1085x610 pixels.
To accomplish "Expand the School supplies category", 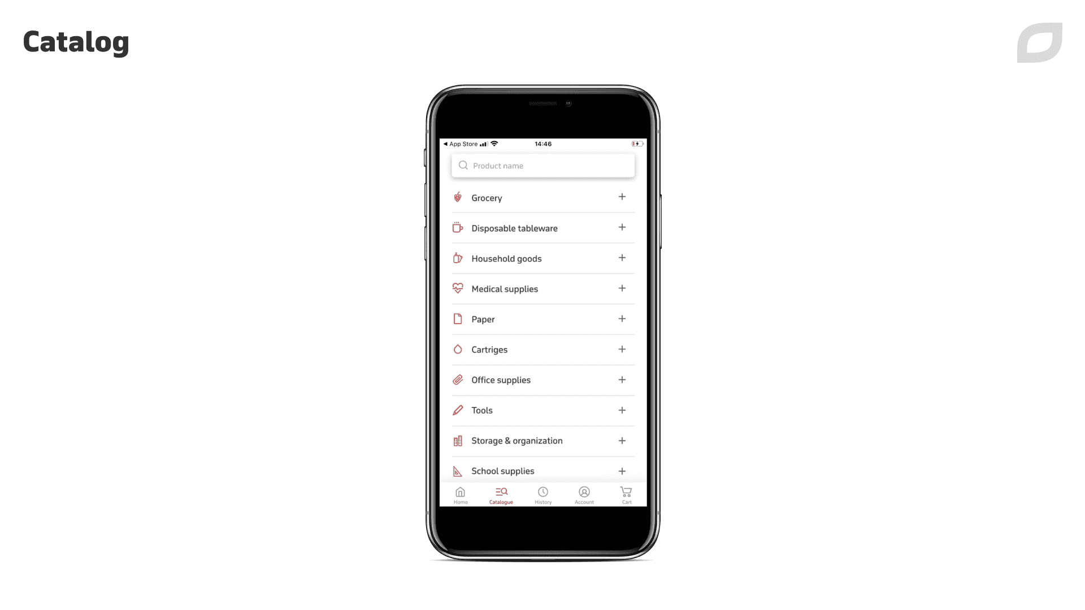I will (622, 470).
